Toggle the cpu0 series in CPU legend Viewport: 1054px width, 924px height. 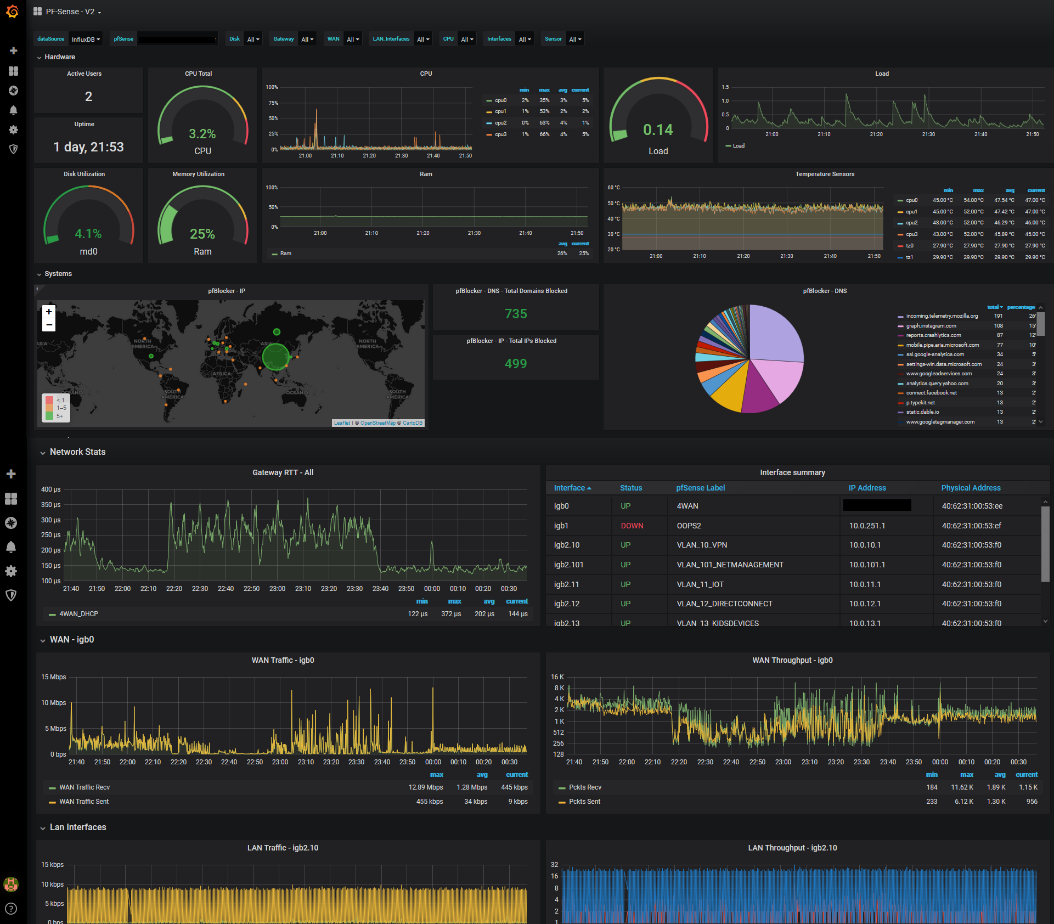[500, 100]
